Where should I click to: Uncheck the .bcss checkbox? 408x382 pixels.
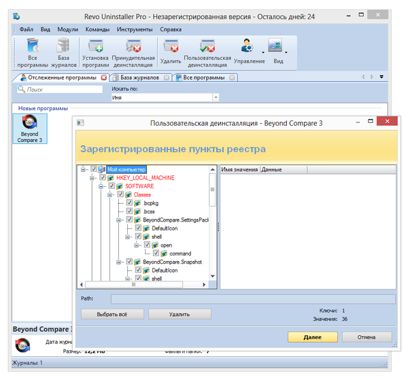pyautogui.click(x=129, y=211)
